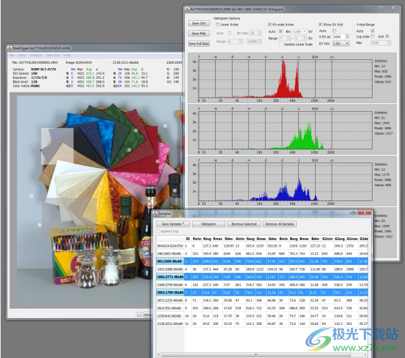
Task: Click the Save Full Data button
Action: click(199, 44)
